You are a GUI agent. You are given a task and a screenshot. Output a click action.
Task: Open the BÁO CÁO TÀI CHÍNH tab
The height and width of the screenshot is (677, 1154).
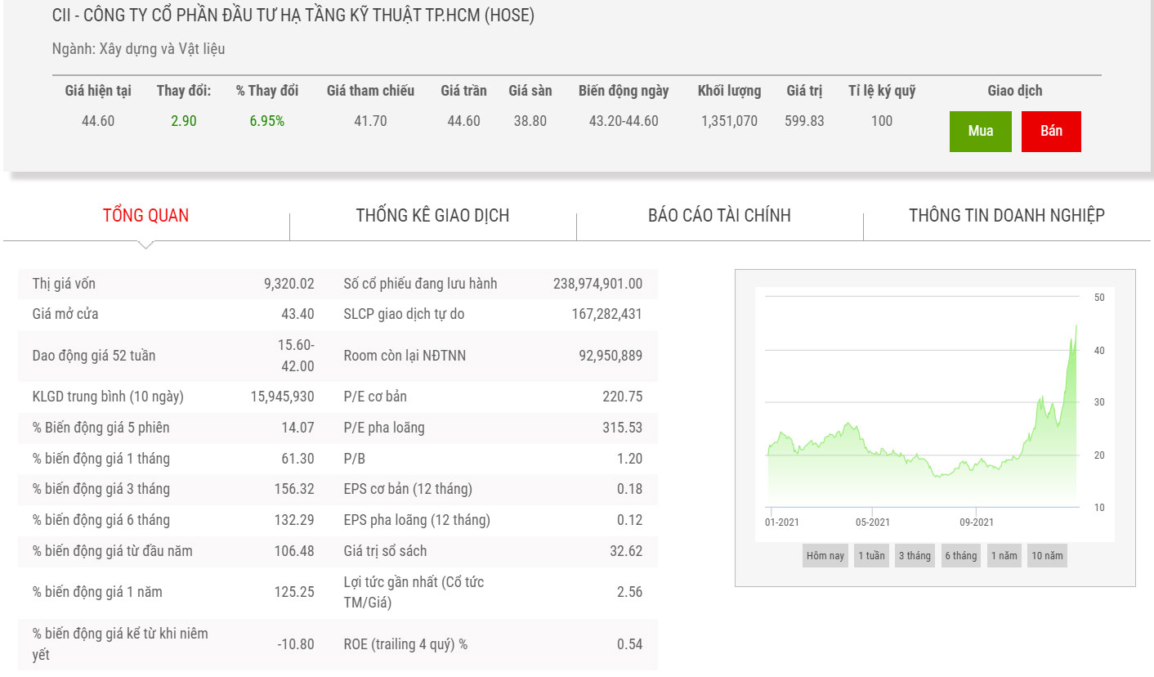(719, 216)
